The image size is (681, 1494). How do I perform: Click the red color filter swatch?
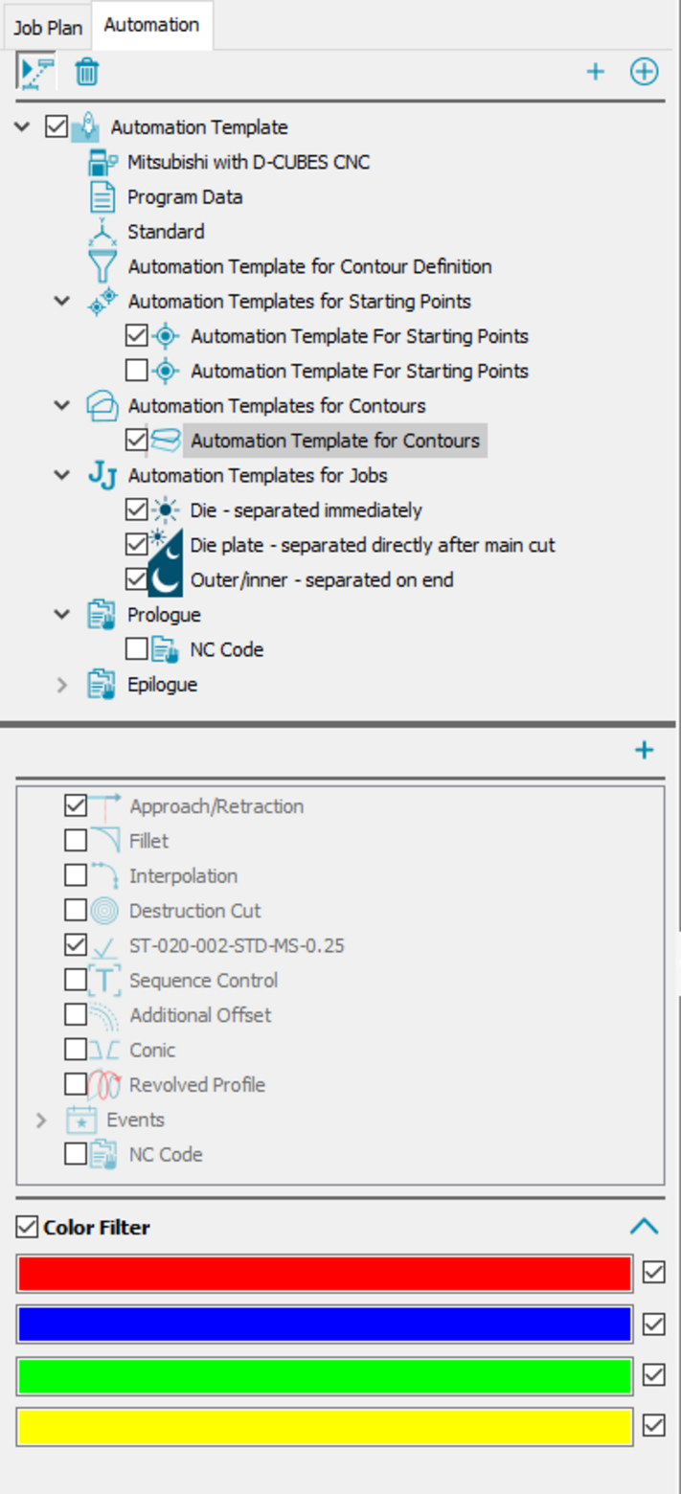(324, 1273)
